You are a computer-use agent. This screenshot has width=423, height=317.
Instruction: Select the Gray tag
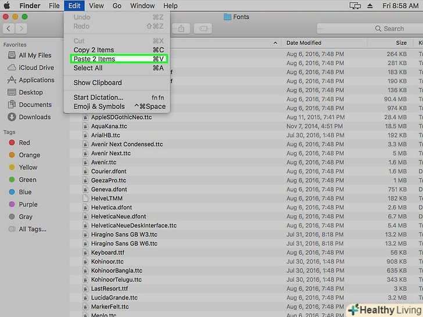click(x=20, y=217)
